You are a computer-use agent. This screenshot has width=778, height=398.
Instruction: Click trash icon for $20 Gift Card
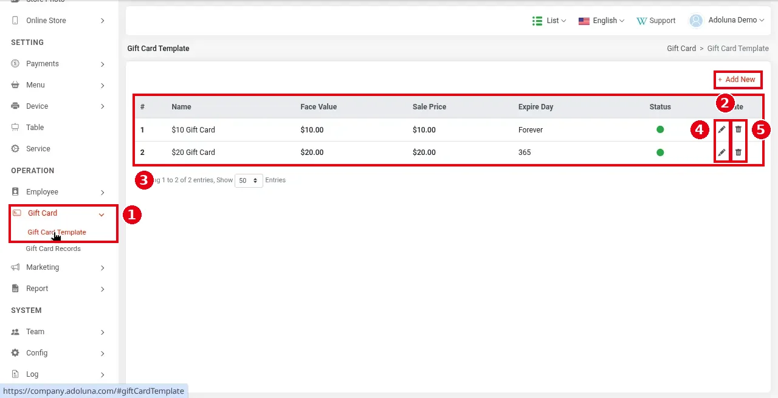click(738, 153)
